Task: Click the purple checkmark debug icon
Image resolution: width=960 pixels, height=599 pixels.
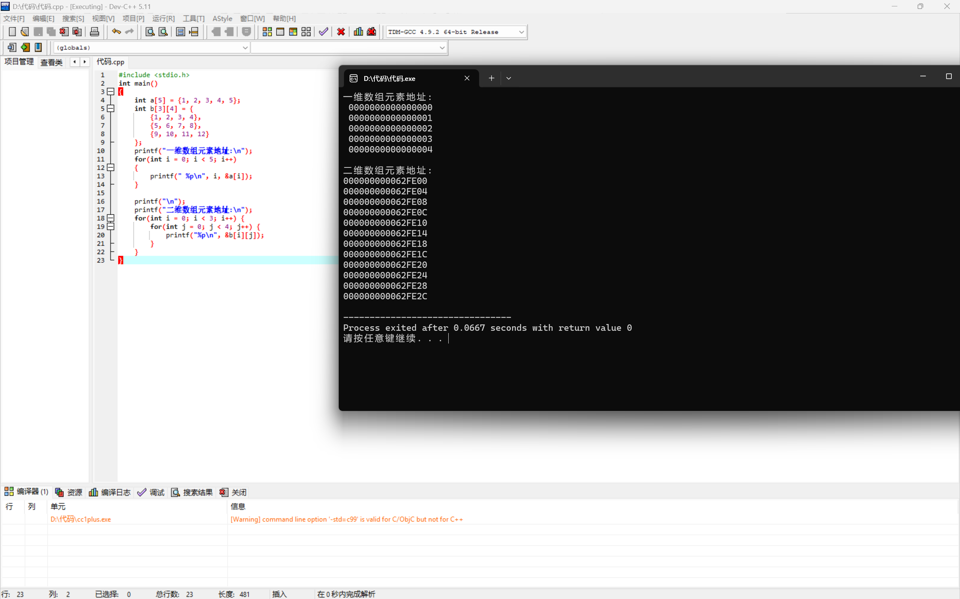Action: pos(323,32)
